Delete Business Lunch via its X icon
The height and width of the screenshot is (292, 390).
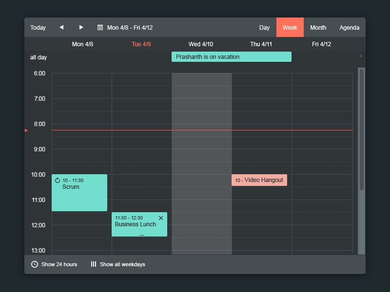pyautogui.click(x=161, y=218)
